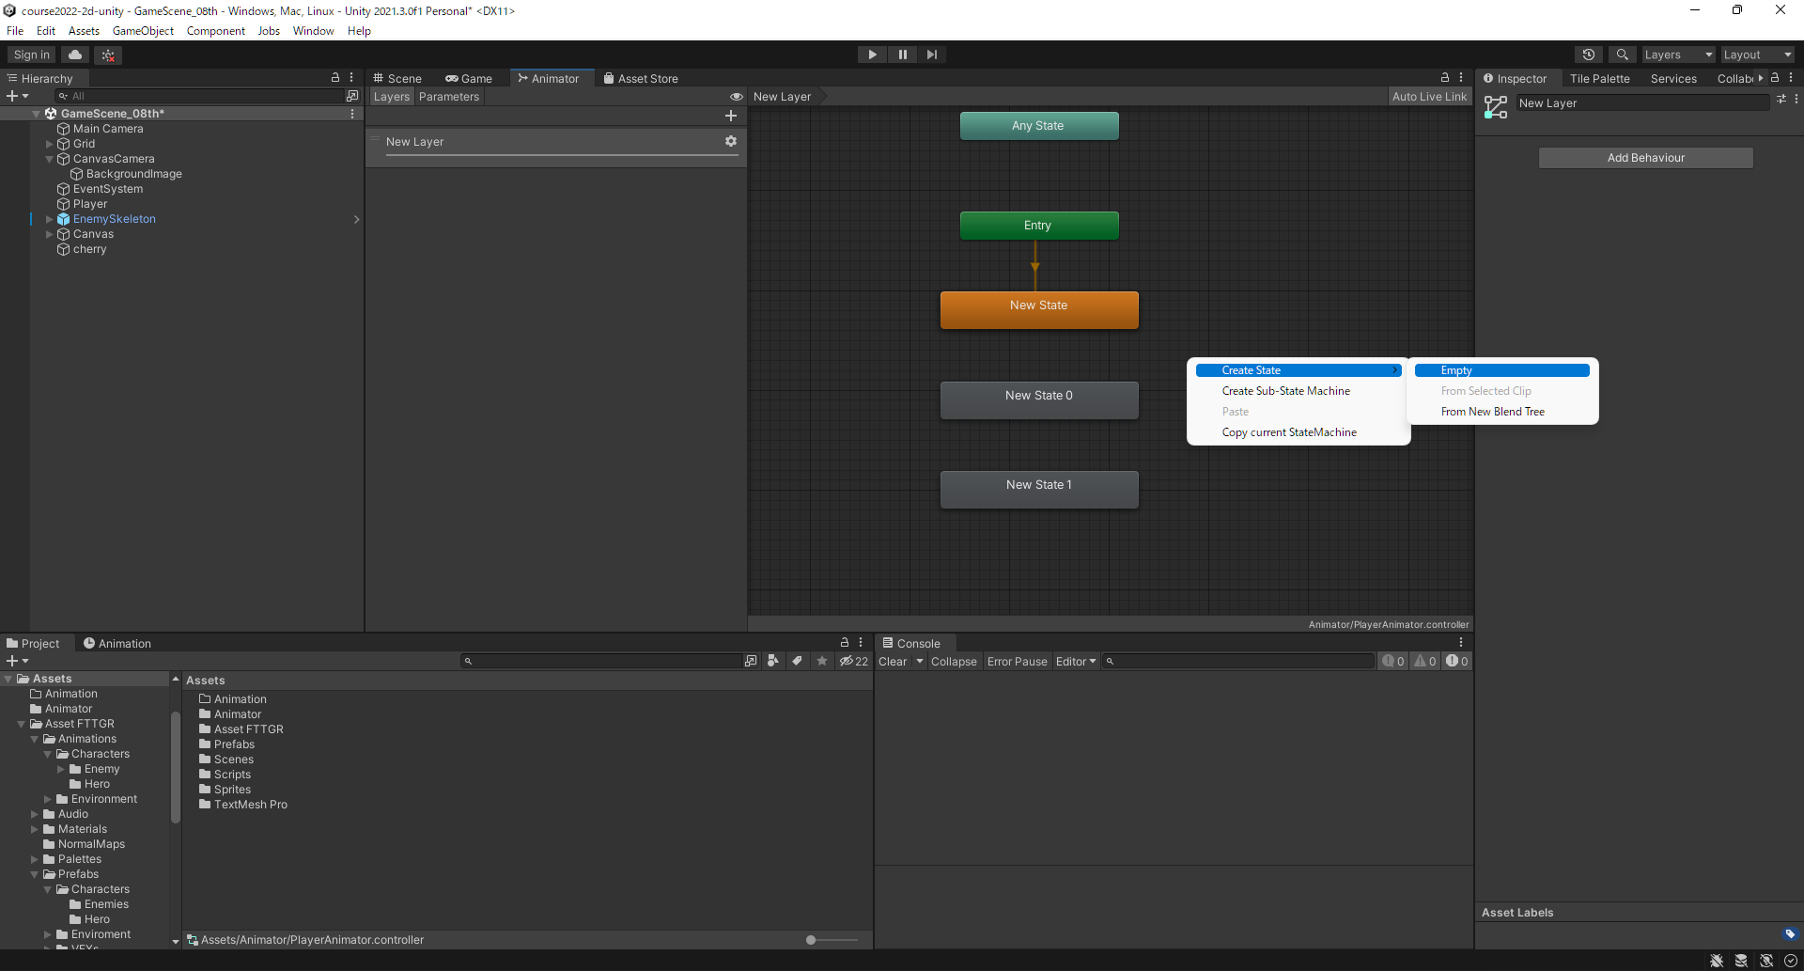Click the layer settings gear in Animator
Screen dimensions: 1804x971
tap(730, 141)
